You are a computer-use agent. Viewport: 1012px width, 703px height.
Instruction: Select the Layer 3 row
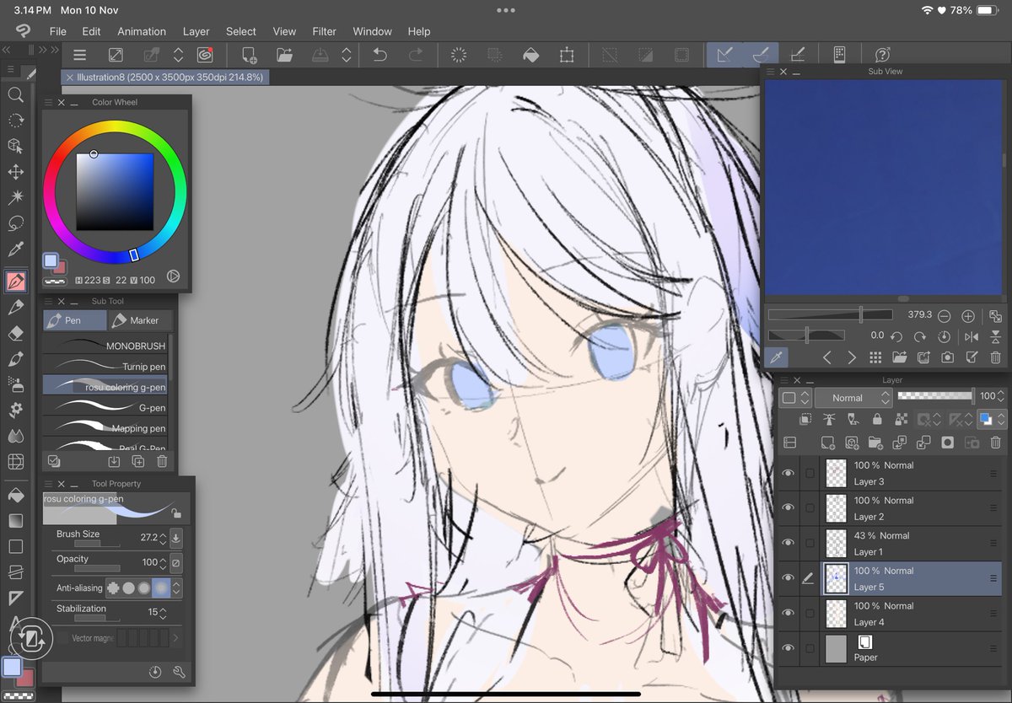[890, 474]
